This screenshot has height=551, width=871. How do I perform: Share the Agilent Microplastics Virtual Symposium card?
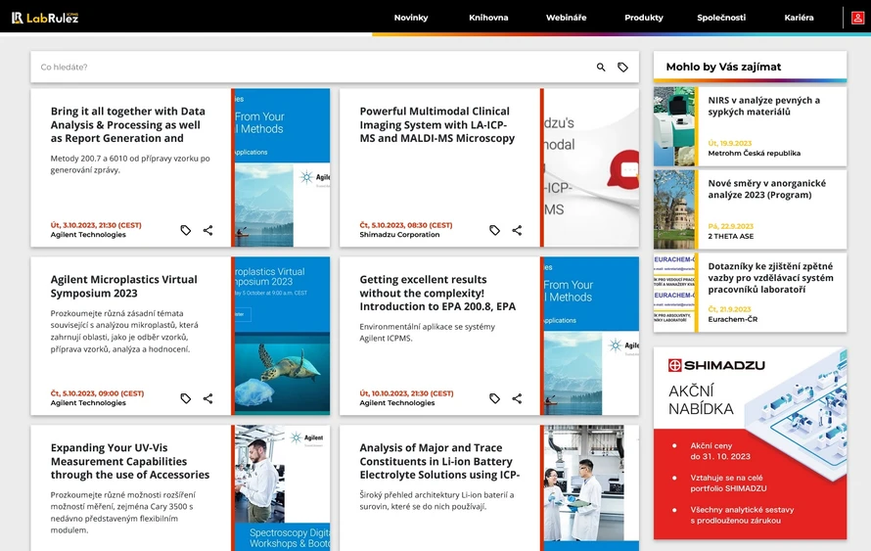207,398
